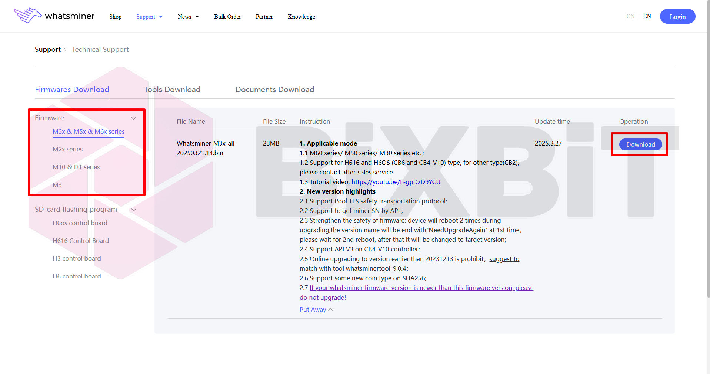Click the page vertical scrollbar
This screenshot has width=710, height=374.
(x=708, y=148)
